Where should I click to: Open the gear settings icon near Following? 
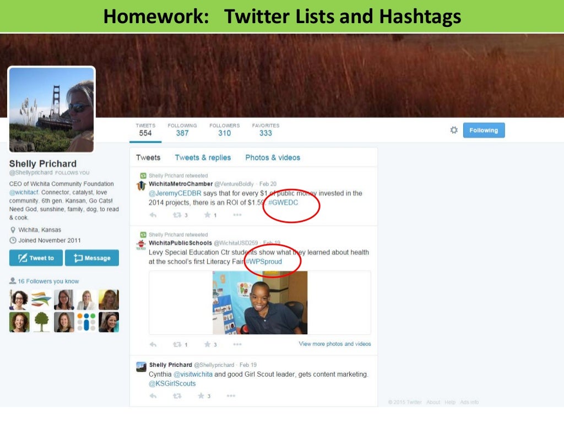click(x=454, y=130)
